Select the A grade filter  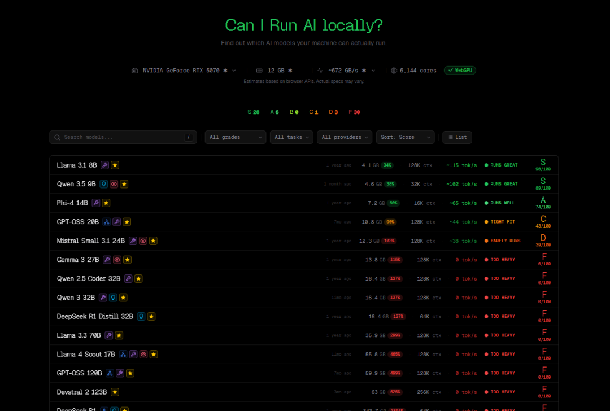(274, 112)
